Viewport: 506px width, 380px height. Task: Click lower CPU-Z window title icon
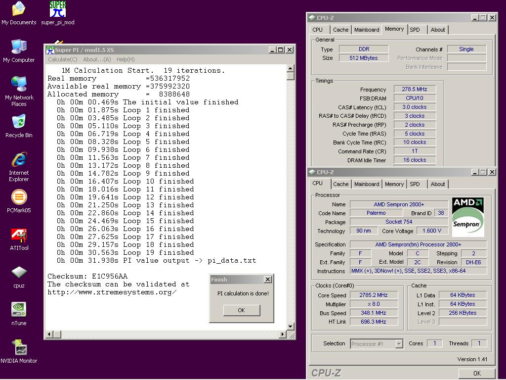tap(312, 172)
